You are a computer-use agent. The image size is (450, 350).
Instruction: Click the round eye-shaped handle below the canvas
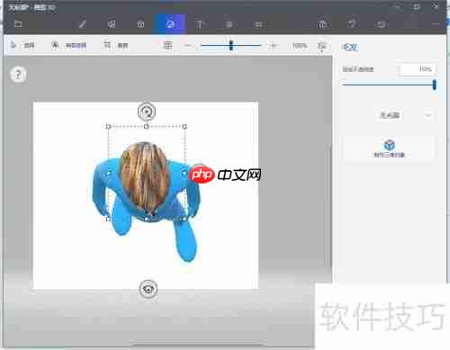coord(148,289)
